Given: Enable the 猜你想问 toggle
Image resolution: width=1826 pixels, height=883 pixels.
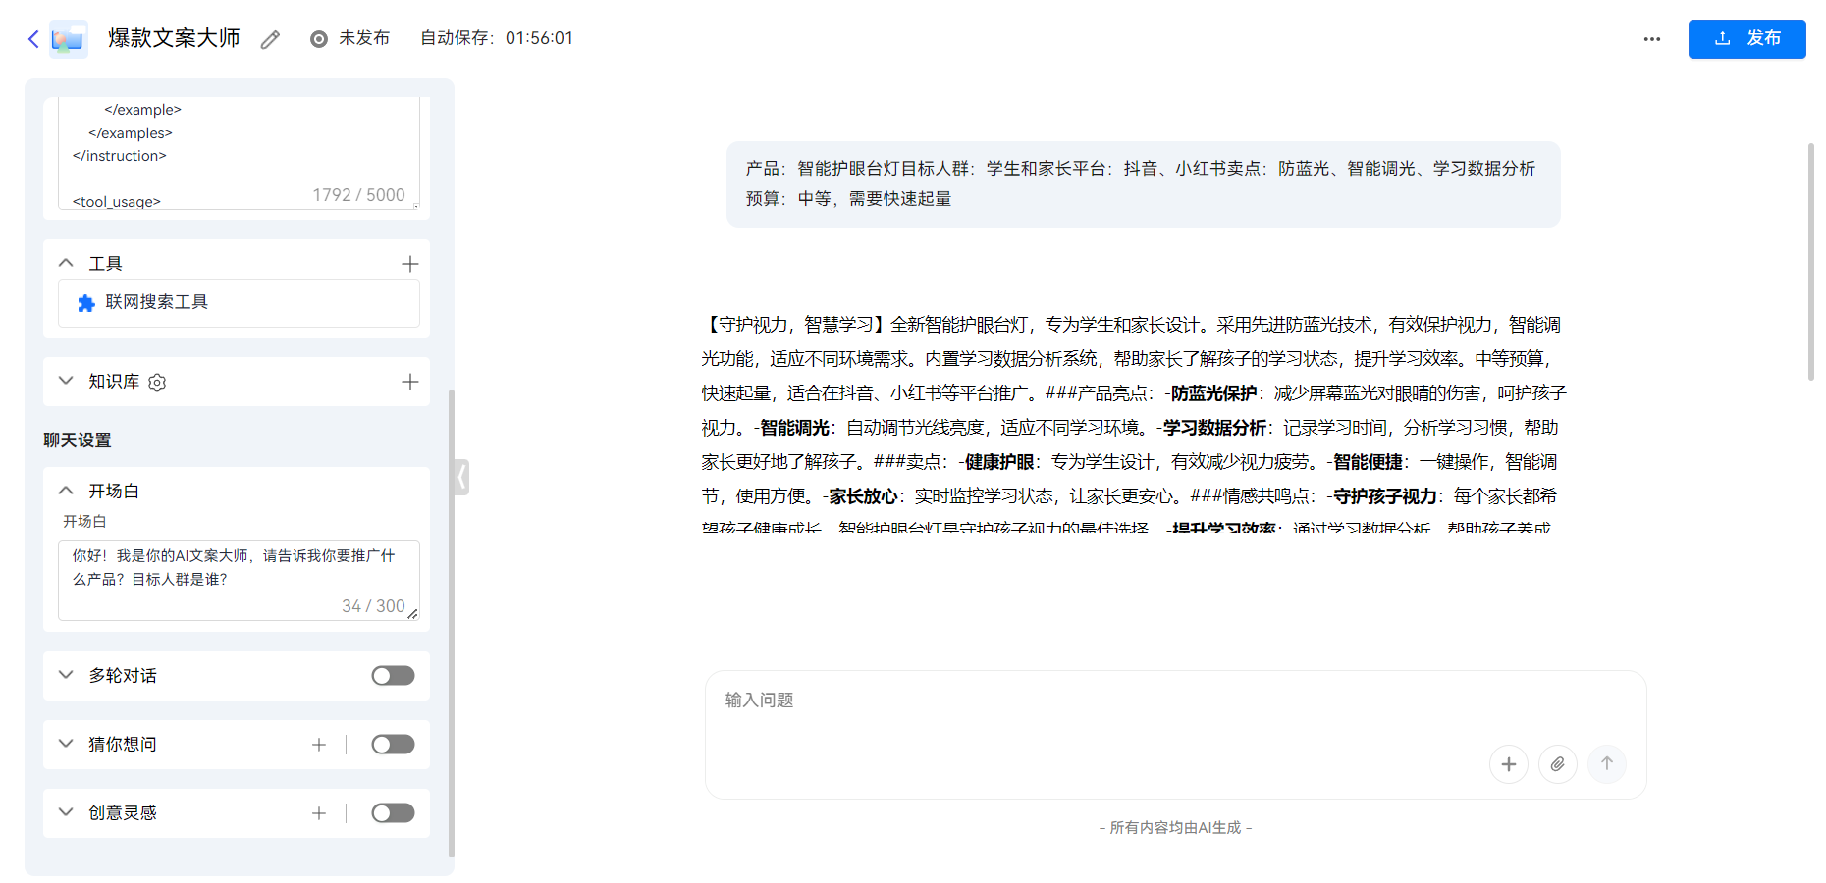Looking at the screenshot, I should (393, 744).
